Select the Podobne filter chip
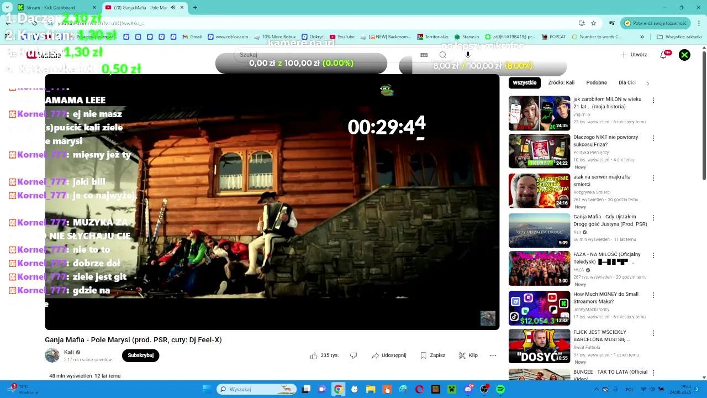707x398 pixels. coord(597,83)
